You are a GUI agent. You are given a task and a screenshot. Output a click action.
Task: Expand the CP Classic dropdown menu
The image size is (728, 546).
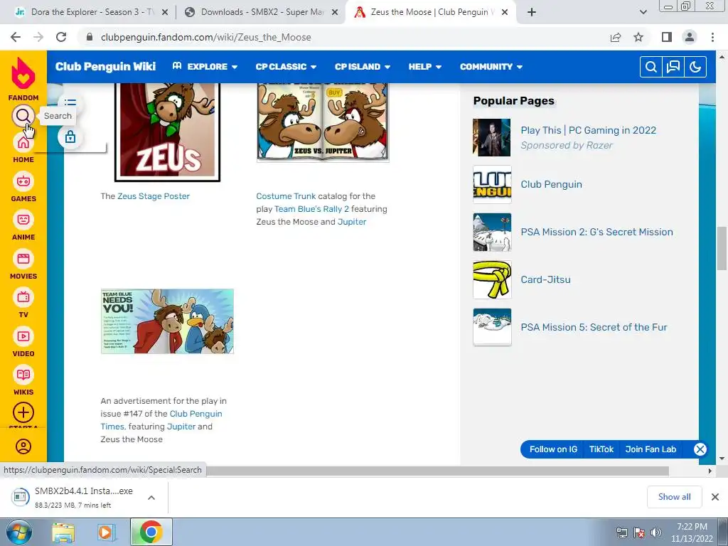click(x=286, y=67)
